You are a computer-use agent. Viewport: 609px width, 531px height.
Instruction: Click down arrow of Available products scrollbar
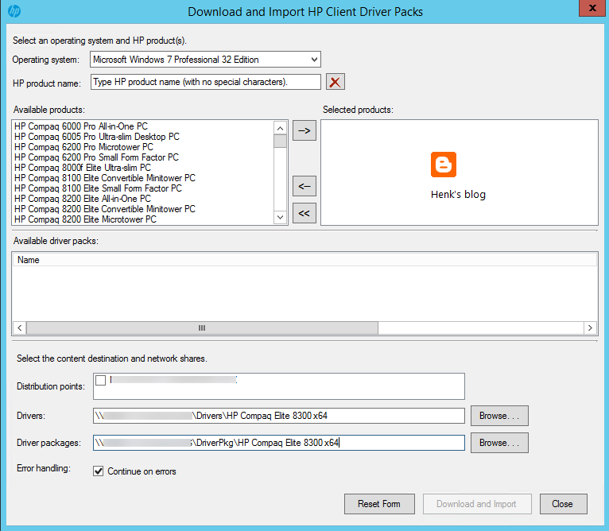(280, 217)
